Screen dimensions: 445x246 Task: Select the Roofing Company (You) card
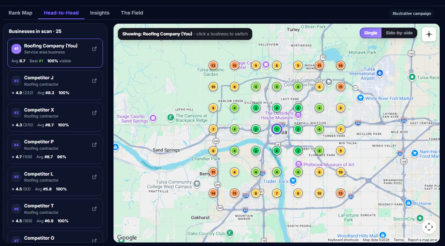pos(55,53)
